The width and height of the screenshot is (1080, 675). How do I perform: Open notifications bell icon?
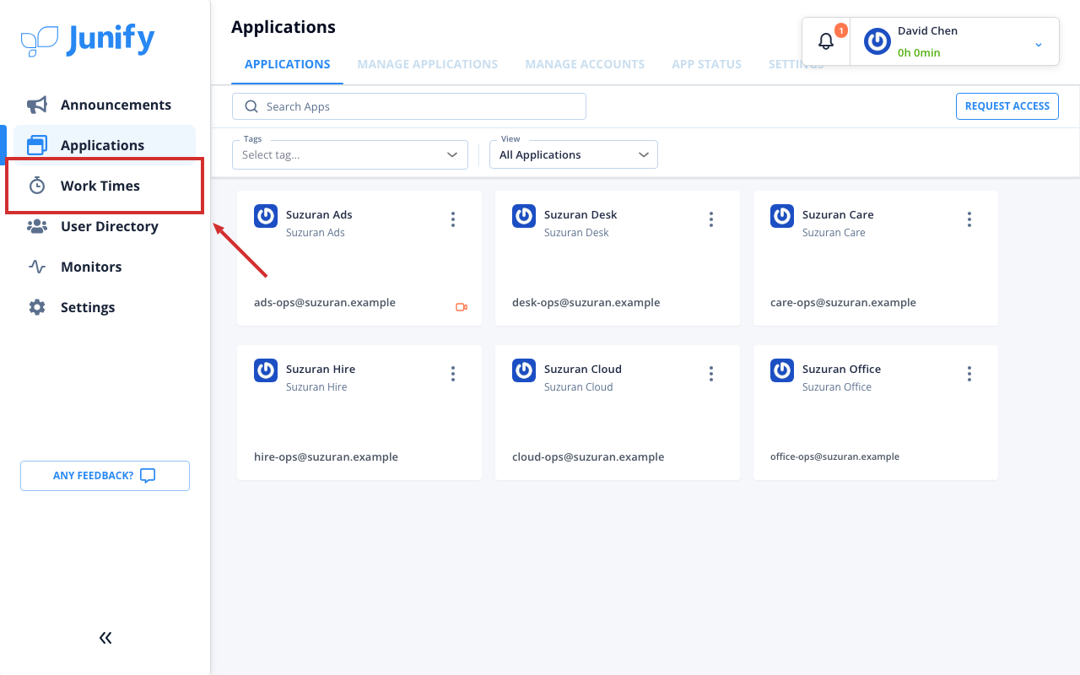[826, 41]
